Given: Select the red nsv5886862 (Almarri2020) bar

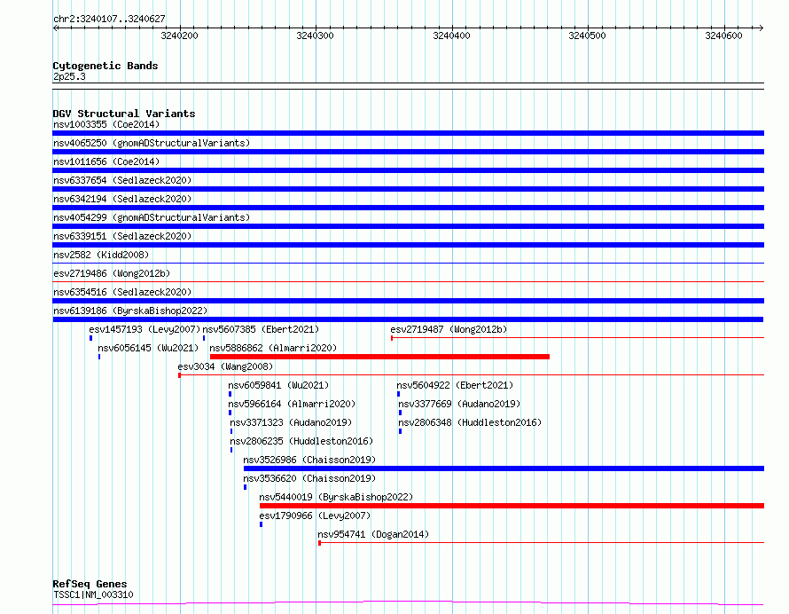Looking at the screenshot, I should click(379, 357).
